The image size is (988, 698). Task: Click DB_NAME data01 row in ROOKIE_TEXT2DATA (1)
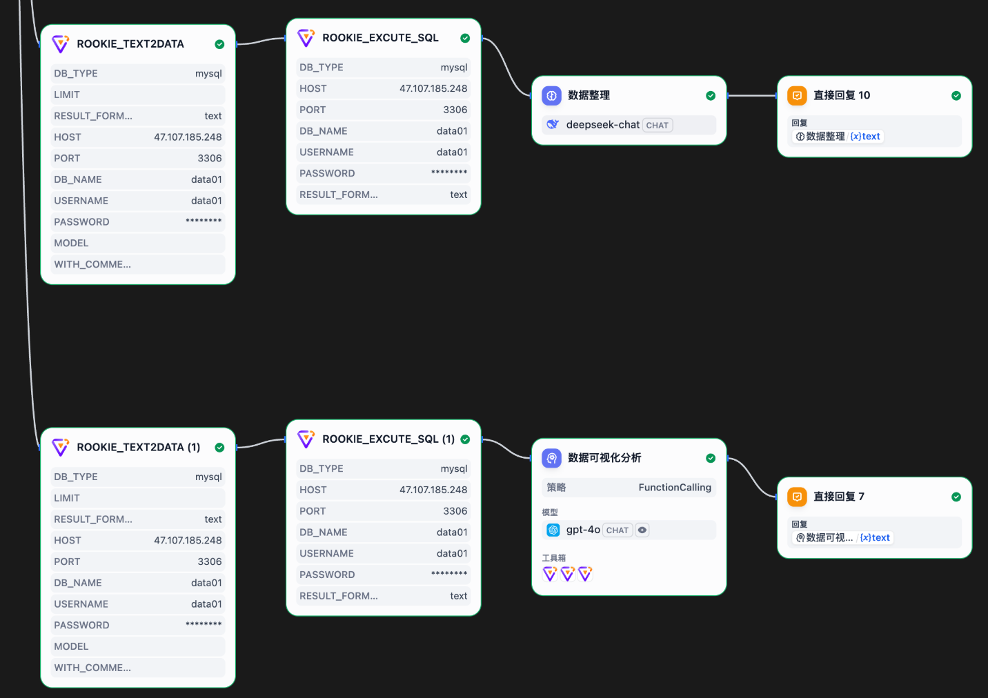138,584
